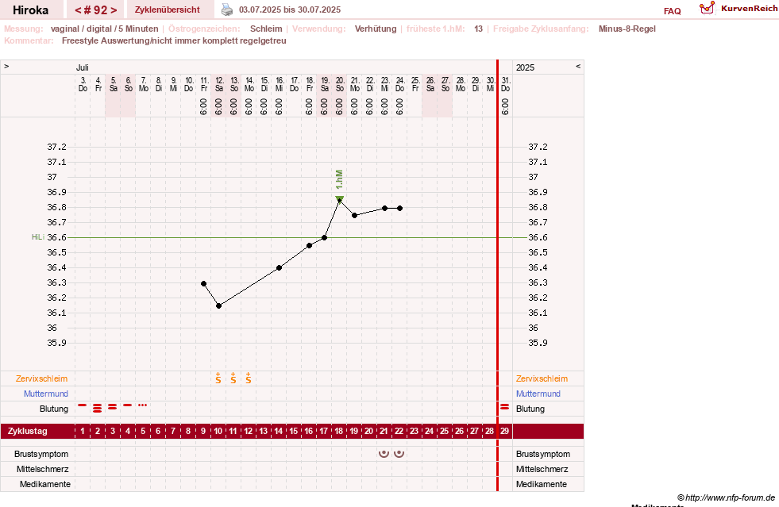Click the left Mittelschmerz row label

(43, 469)
